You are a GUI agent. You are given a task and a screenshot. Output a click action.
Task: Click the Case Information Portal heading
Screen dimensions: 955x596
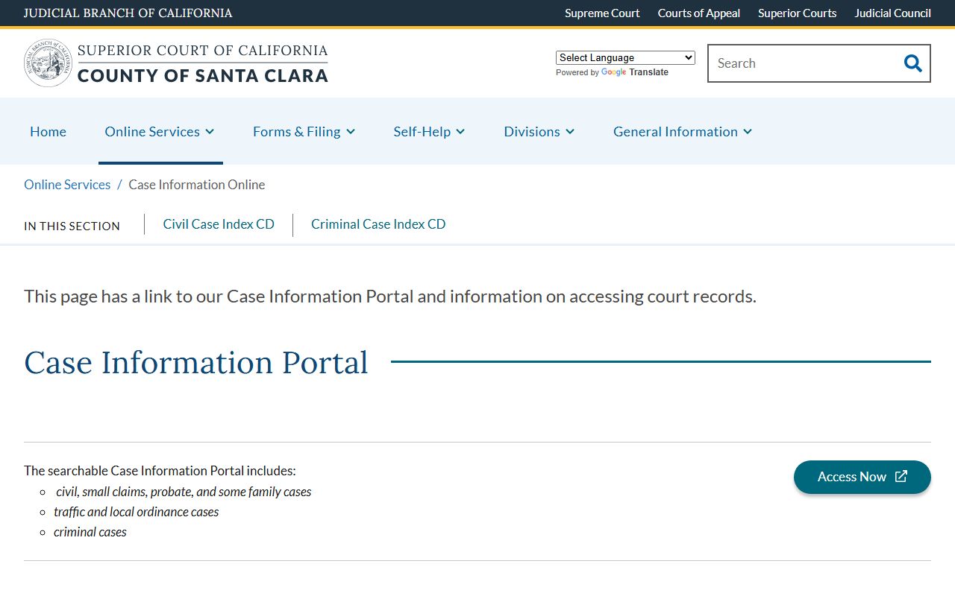coord(196,363)
